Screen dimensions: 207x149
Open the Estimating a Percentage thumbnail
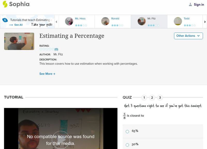point(19,41)
